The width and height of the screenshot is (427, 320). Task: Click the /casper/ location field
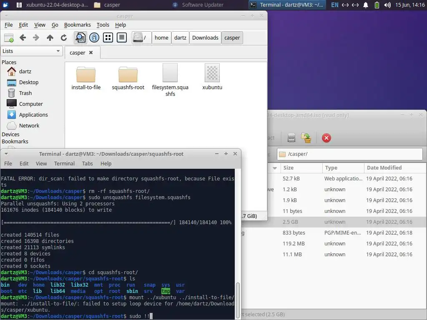click(x=350, y=154)
